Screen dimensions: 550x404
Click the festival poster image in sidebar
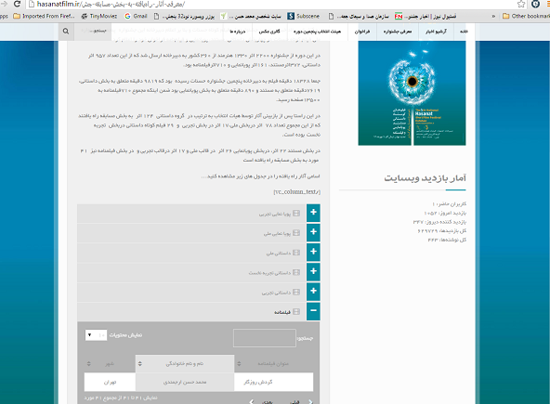pyautogui.click(x=412, y=93)
